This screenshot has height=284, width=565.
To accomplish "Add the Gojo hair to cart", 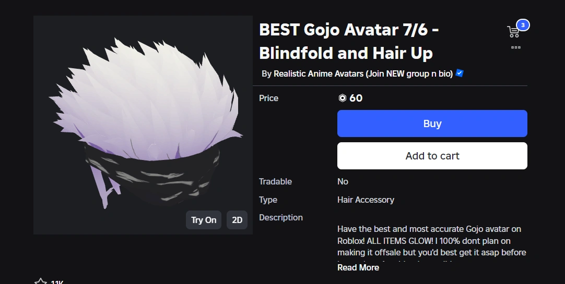I will pos(432,156).
